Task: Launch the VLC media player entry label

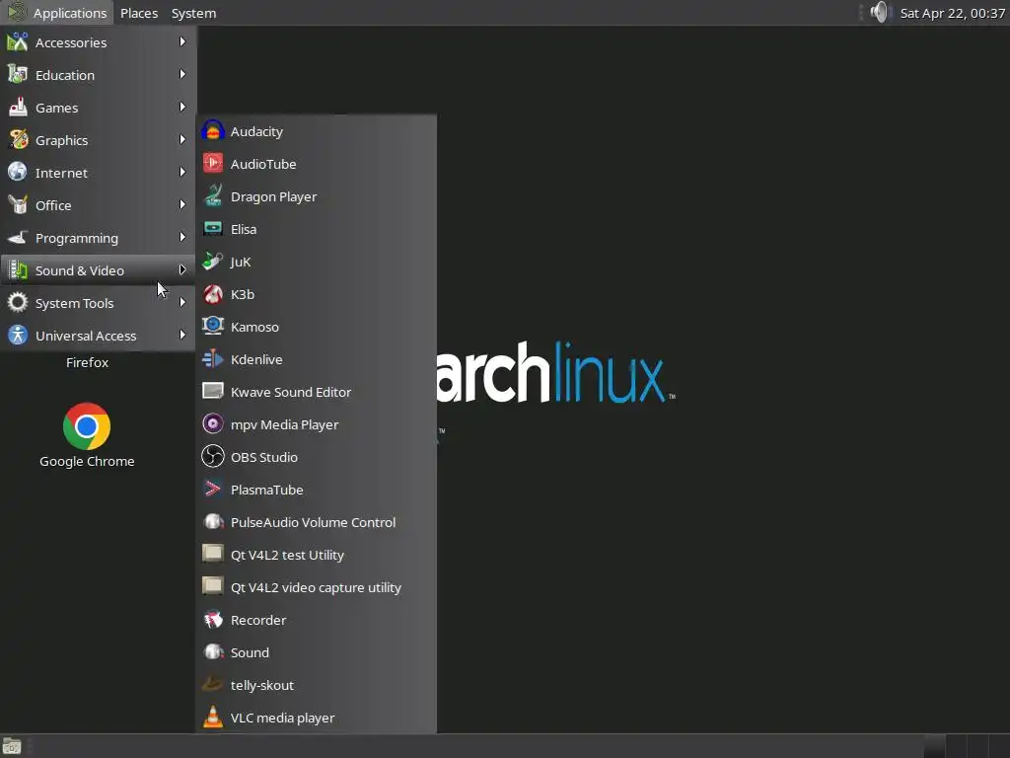Action: pyautogui.click(x=282, y=719)
